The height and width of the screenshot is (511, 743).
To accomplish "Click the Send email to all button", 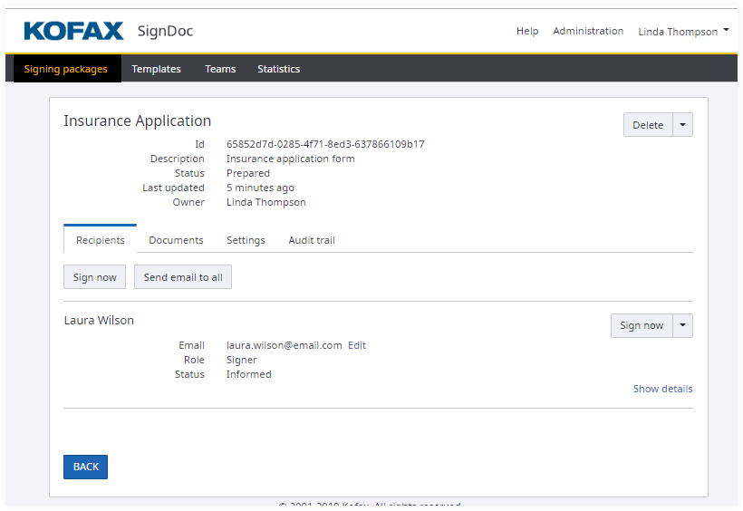I will 183,277.
